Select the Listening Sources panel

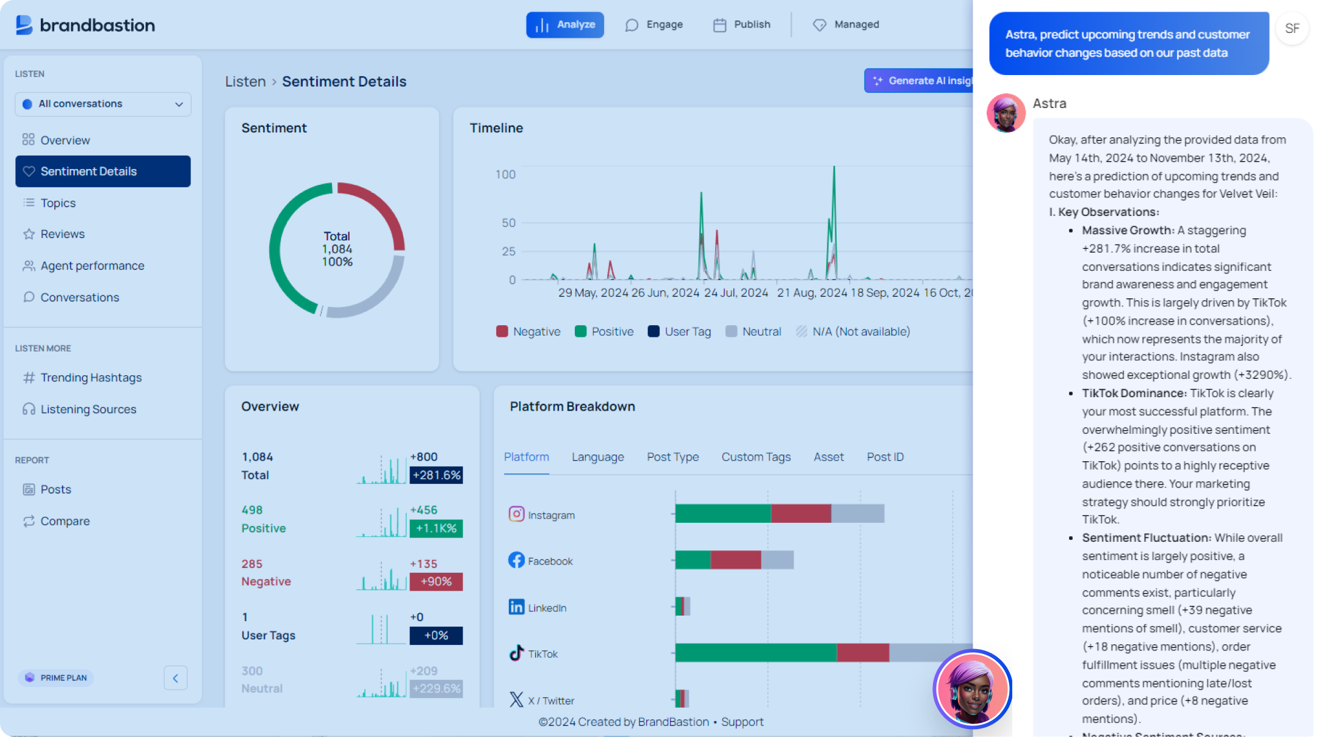coord(88,409)
